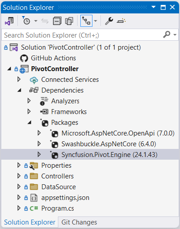
Task: Select Connected Services item
Action: (x=70, y=80)
